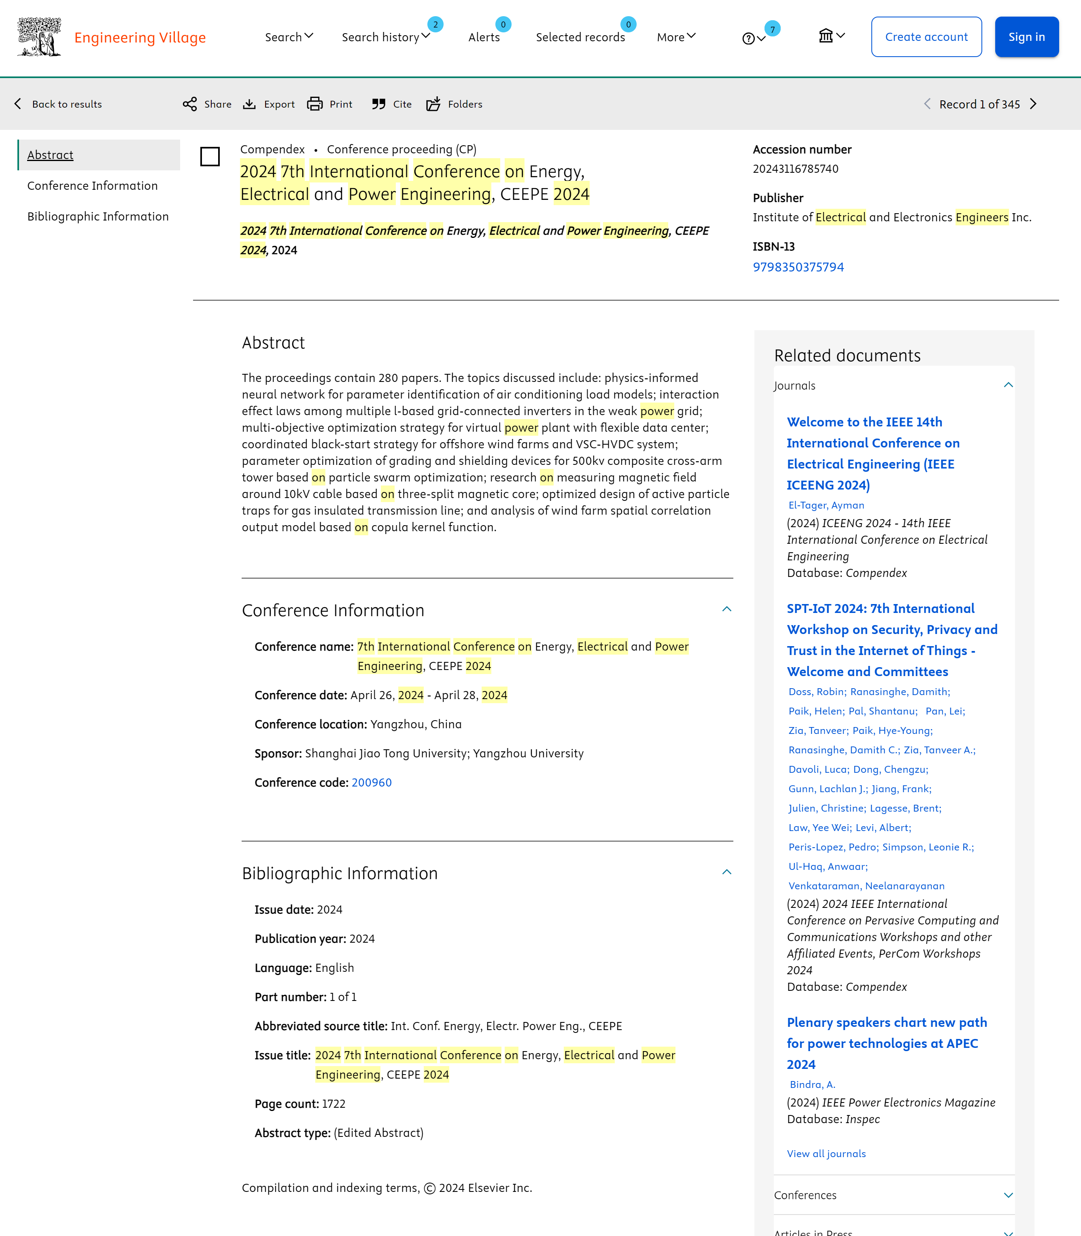Click the help notification badge showing 7
The image size is (1081, 1236).
click(x=772, y=29)
